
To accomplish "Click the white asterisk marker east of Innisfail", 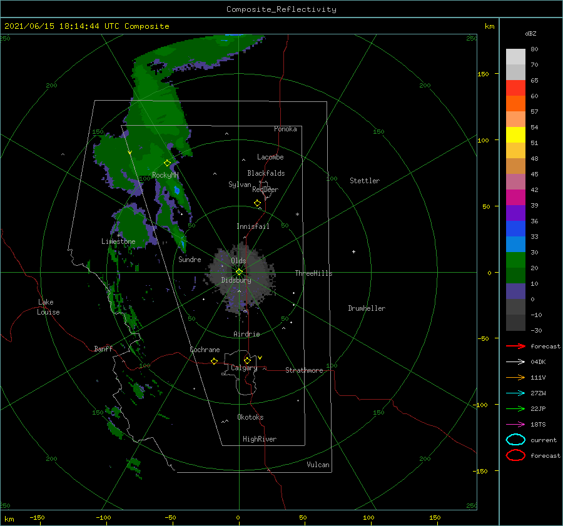I will 297,215.
